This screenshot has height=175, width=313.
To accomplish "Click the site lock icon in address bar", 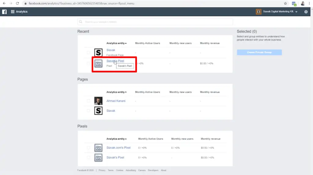I will pos(25,3).
